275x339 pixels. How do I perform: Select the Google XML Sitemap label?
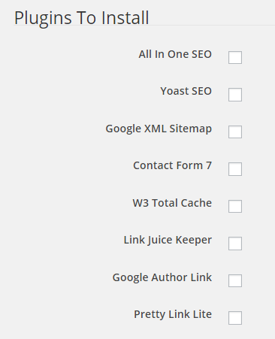coord(159,129)
